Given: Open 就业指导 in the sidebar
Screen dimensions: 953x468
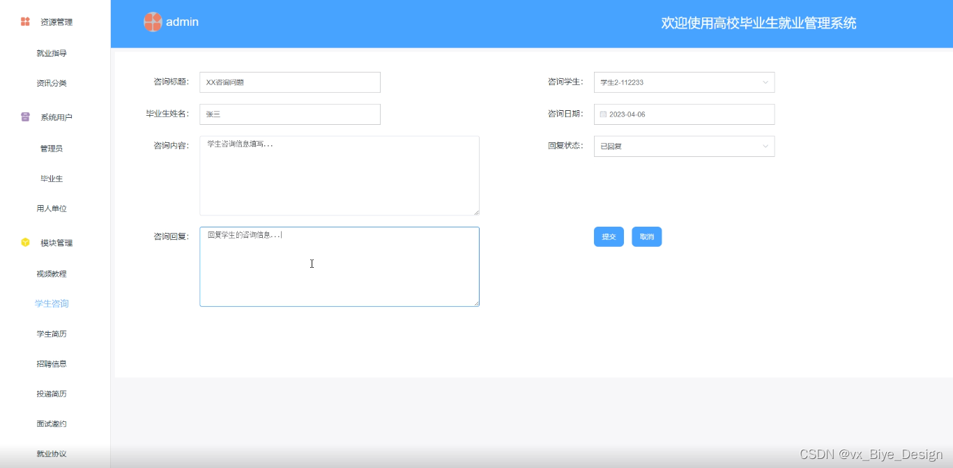Looking at the screenshot, I should coord(52,53).
